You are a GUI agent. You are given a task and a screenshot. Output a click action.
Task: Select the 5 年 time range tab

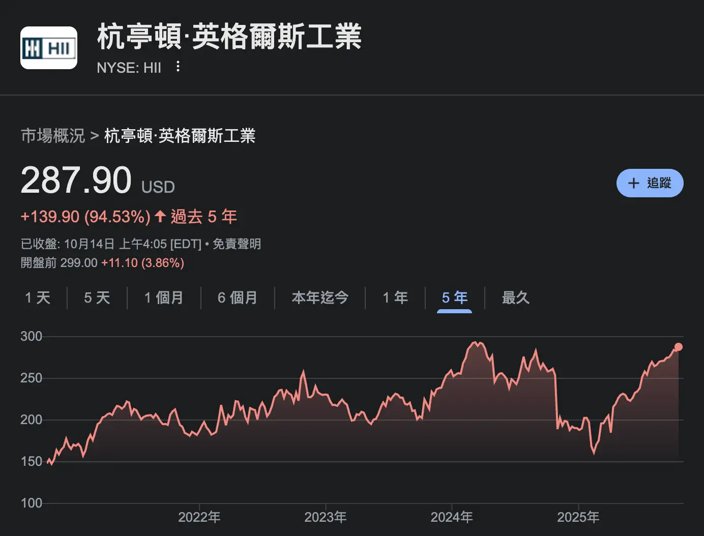[x=454, y=297]
